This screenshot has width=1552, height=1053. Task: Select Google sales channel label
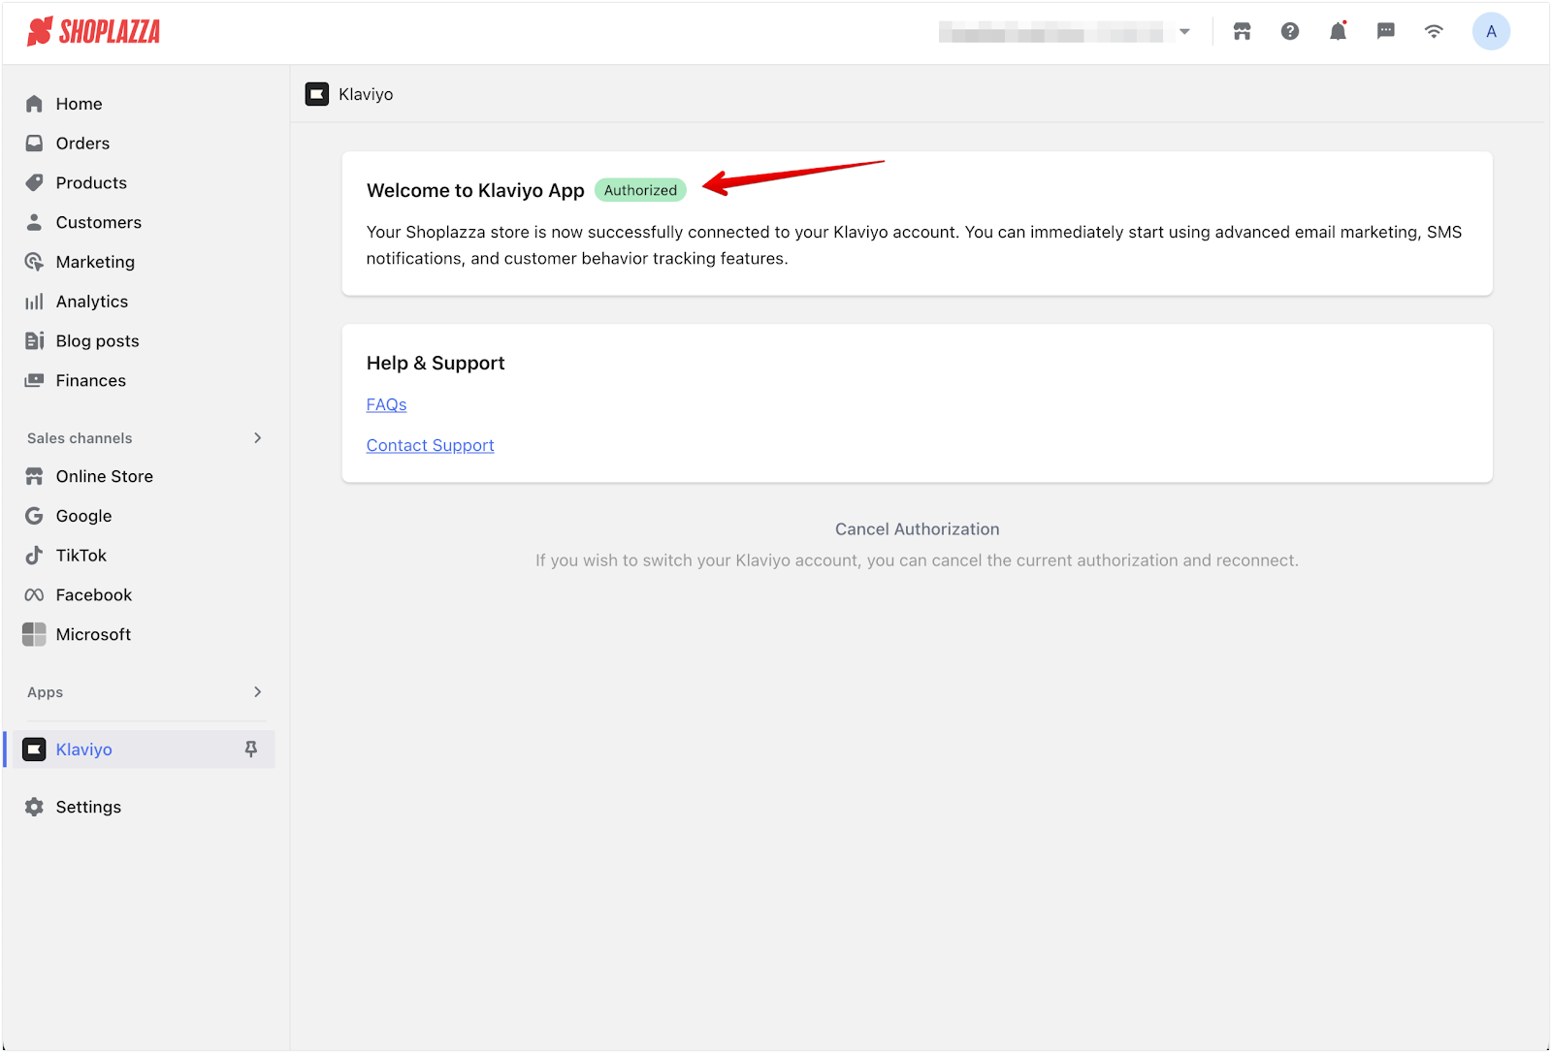click(83, 517)
